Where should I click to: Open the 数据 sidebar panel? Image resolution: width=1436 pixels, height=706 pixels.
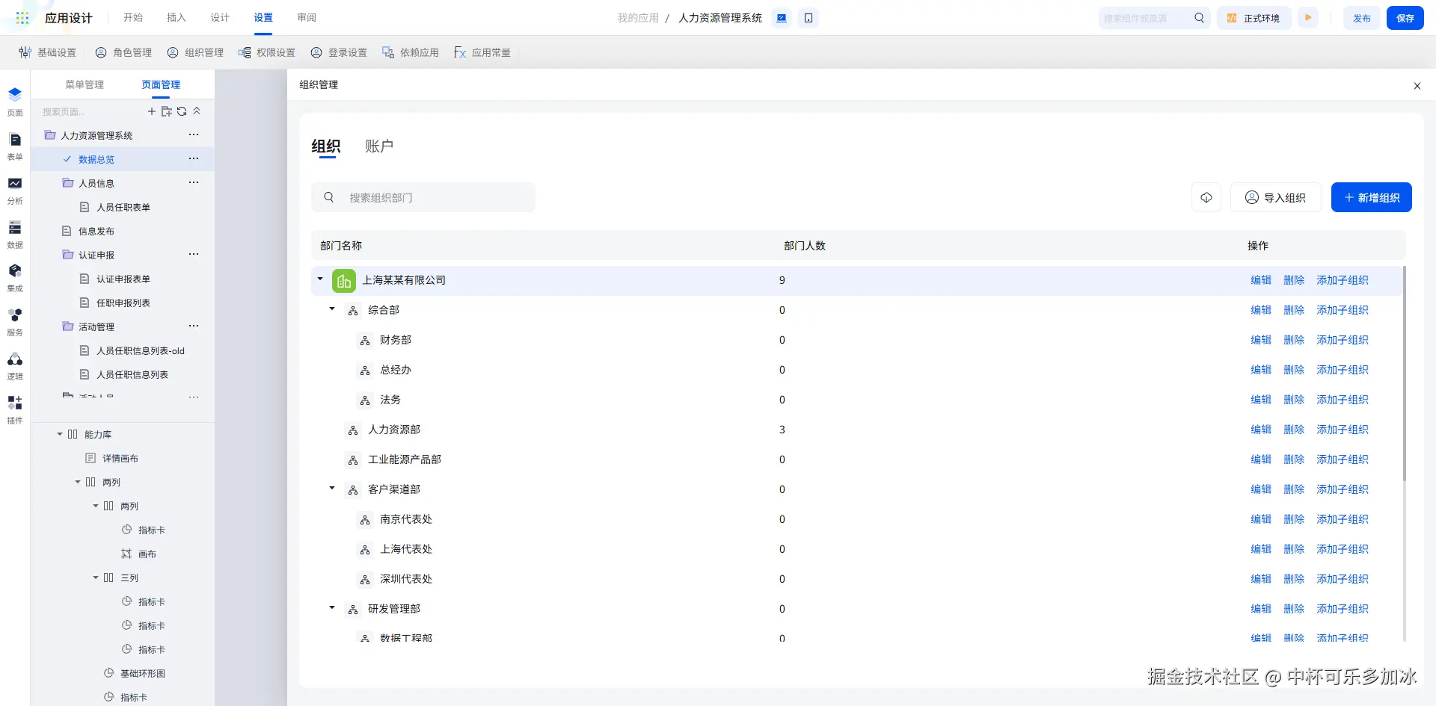(x=15, y=235)
